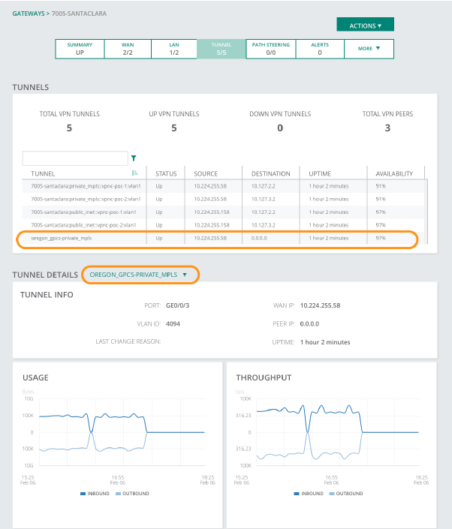
Task: Click the tunnel search filter text box
Action: (x=75, y=158)
